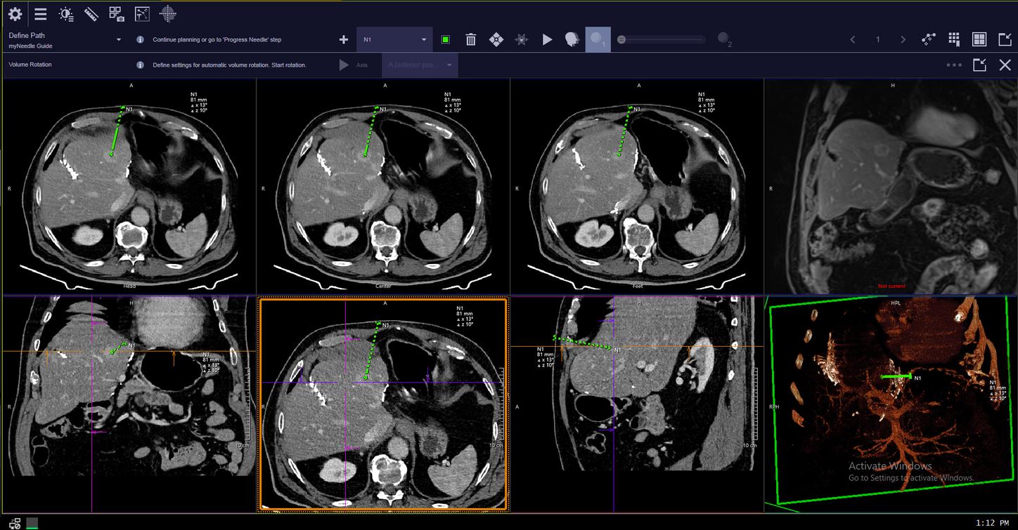
Task: Select the highlighted sphere 1 toggle
Action: tap(598, 40)
